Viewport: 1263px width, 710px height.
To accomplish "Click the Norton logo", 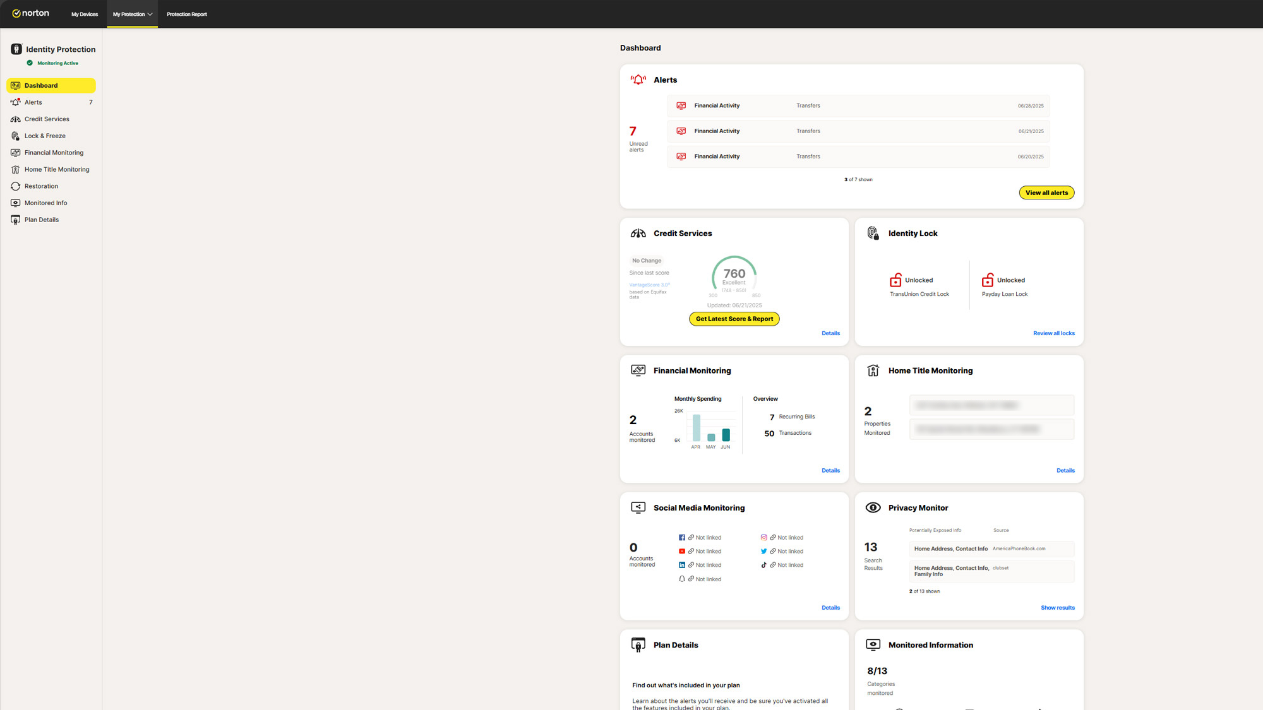I will [30, 13].
